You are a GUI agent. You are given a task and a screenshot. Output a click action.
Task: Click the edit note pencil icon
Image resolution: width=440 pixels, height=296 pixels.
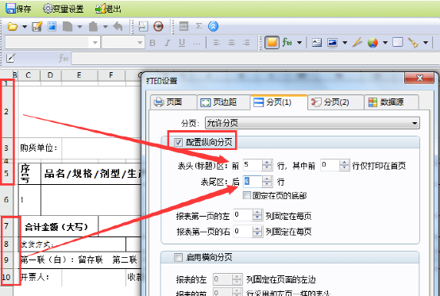click(37, 26)
